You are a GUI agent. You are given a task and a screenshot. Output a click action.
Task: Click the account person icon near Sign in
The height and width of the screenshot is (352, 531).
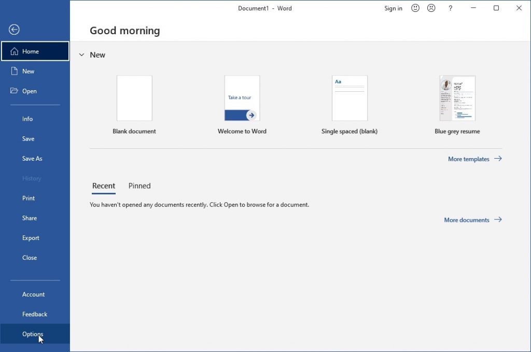[x=431, y=8]
